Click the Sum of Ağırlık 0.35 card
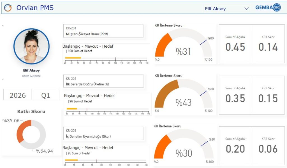The height and width of the screenshot is (168, 287). 235,95
